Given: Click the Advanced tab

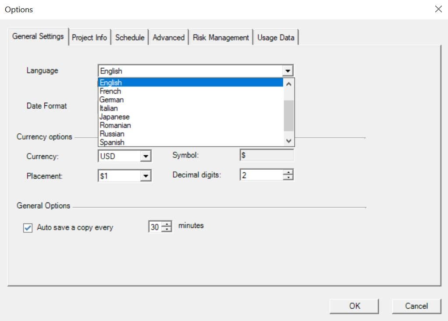Looking at the screenshot, I should (168, 38).
